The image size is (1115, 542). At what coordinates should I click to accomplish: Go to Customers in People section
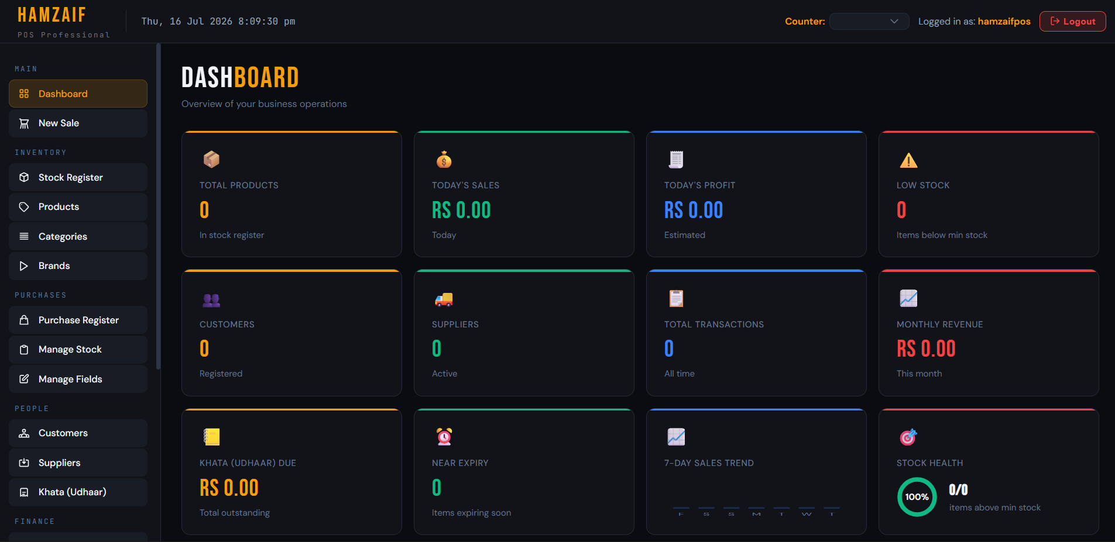pyautogui.click(x=78, y=433)
